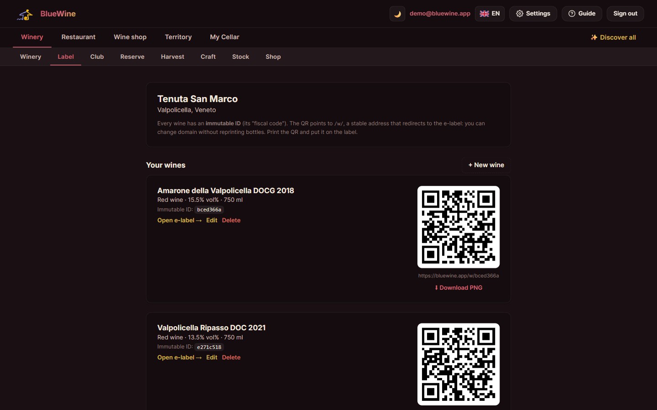Viewport: 657px width, 410px height.
Task: Delete the Valpolicella Ripasso DOC 2021 wine
Action: (x=231, y=358)
